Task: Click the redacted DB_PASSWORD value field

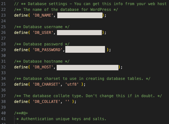Action: tap(85, 50)
